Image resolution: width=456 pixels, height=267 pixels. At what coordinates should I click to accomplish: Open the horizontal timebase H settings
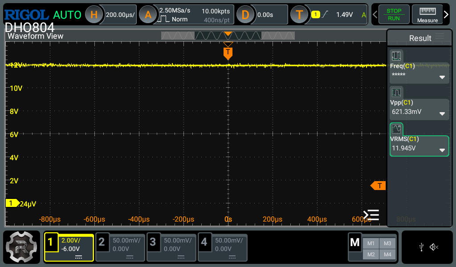coord(94,15)
